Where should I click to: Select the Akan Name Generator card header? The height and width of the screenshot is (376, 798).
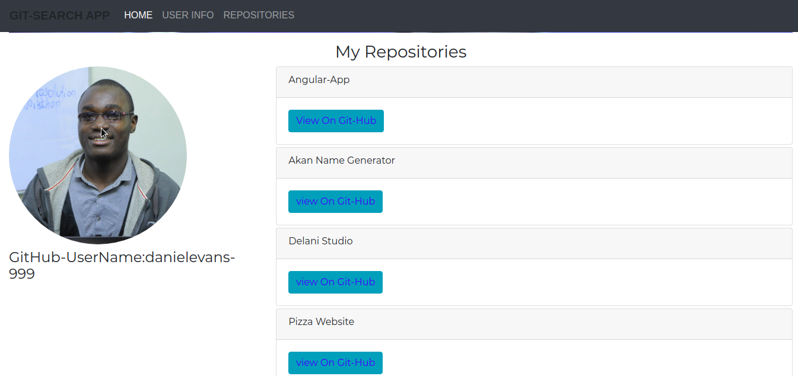[534, 163]
